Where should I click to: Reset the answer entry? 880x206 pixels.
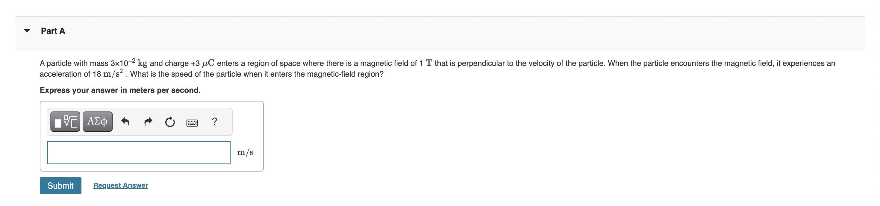coord(170,122)
